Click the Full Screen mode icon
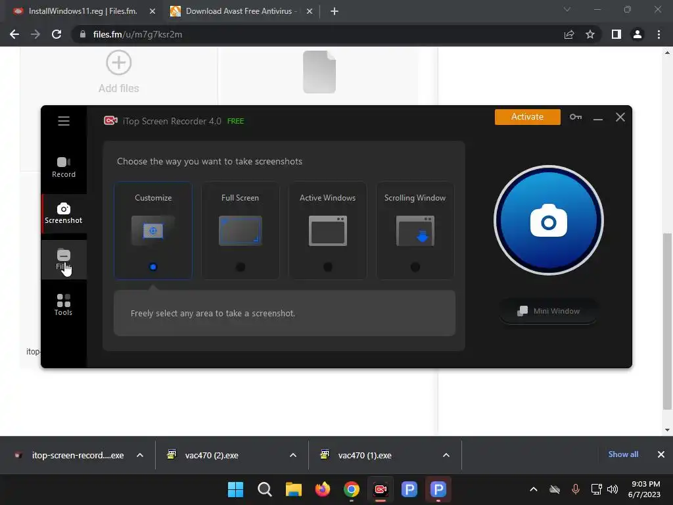673x505 pixels. (x=241, y=231)
